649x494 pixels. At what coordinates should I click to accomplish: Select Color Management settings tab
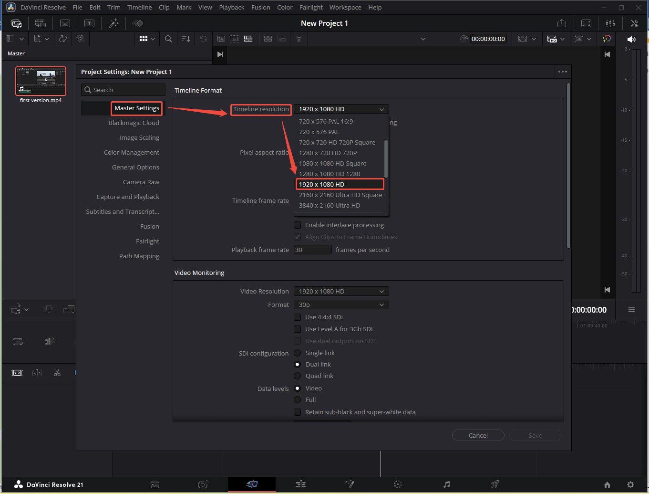[132, 153]
